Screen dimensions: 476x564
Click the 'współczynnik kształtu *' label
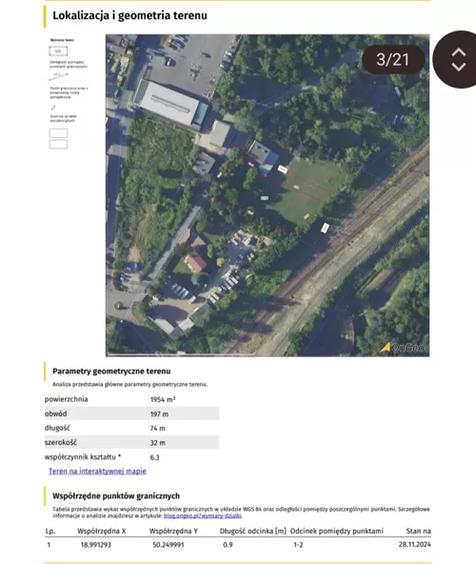click(83, 456)
